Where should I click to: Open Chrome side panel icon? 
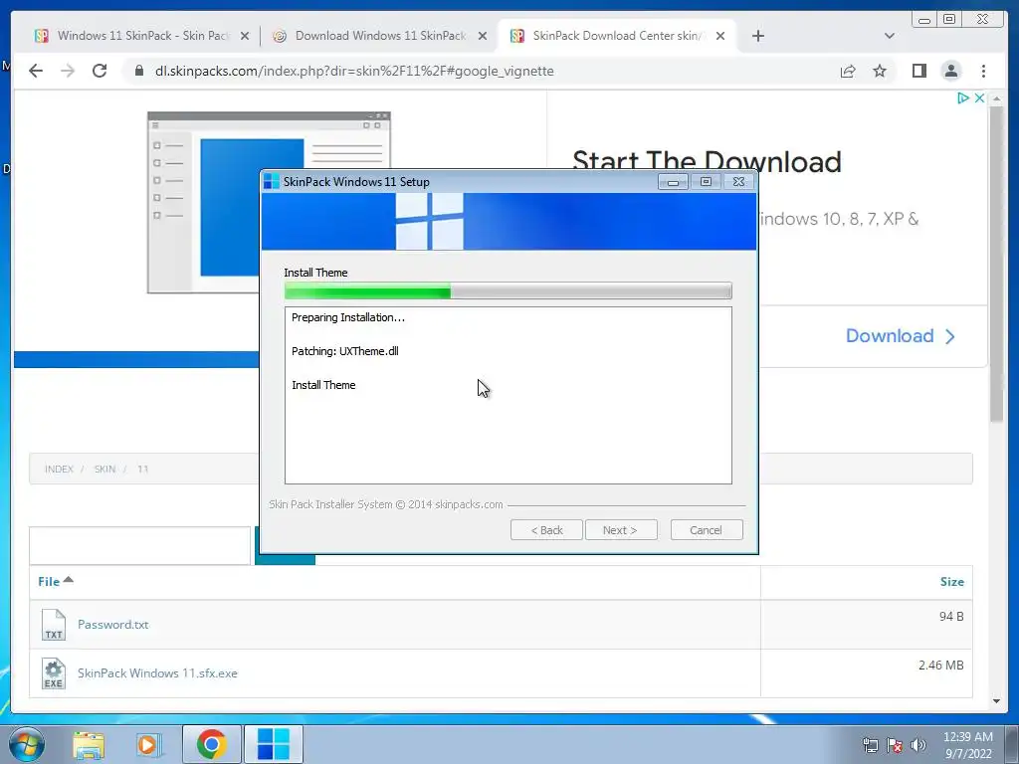(x=918, y=71)
